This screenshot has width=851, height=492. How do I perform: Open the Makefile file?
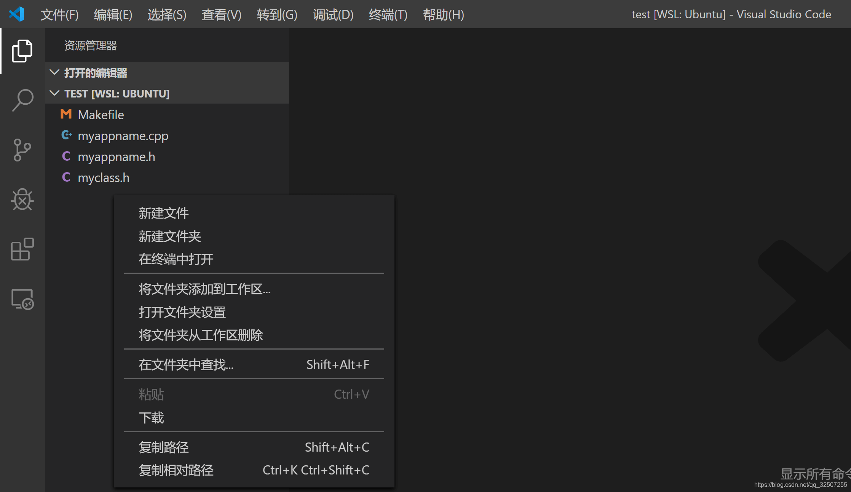click(167, 115)
